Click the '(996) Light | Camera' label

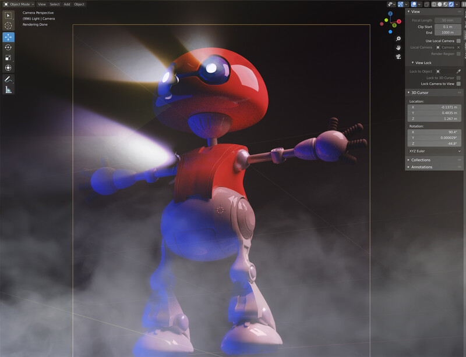[38, 19]
